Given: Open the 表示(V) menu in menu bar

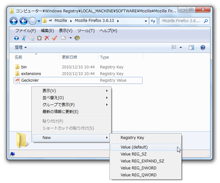Looking at the screenshot, I should click(65, 30).
